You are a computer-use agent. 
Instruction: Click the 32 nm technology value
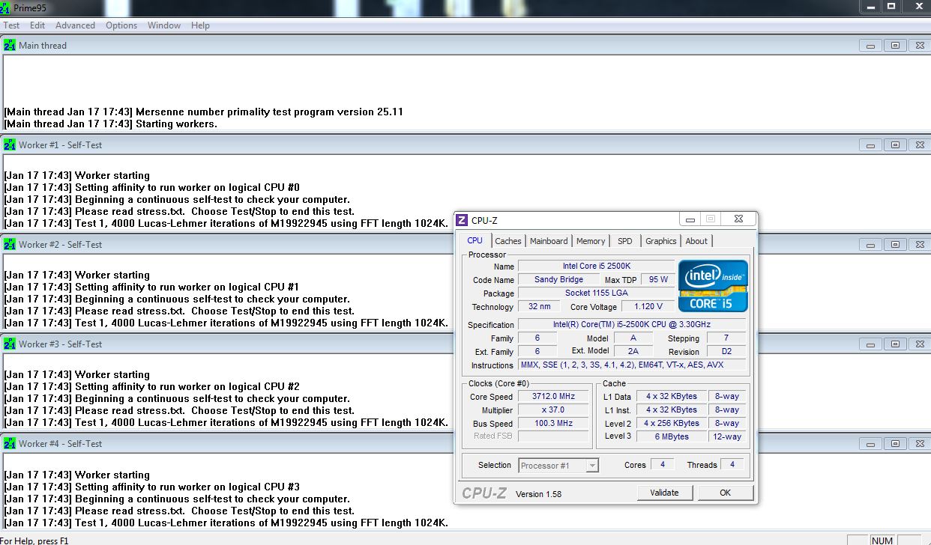[539, 307]
